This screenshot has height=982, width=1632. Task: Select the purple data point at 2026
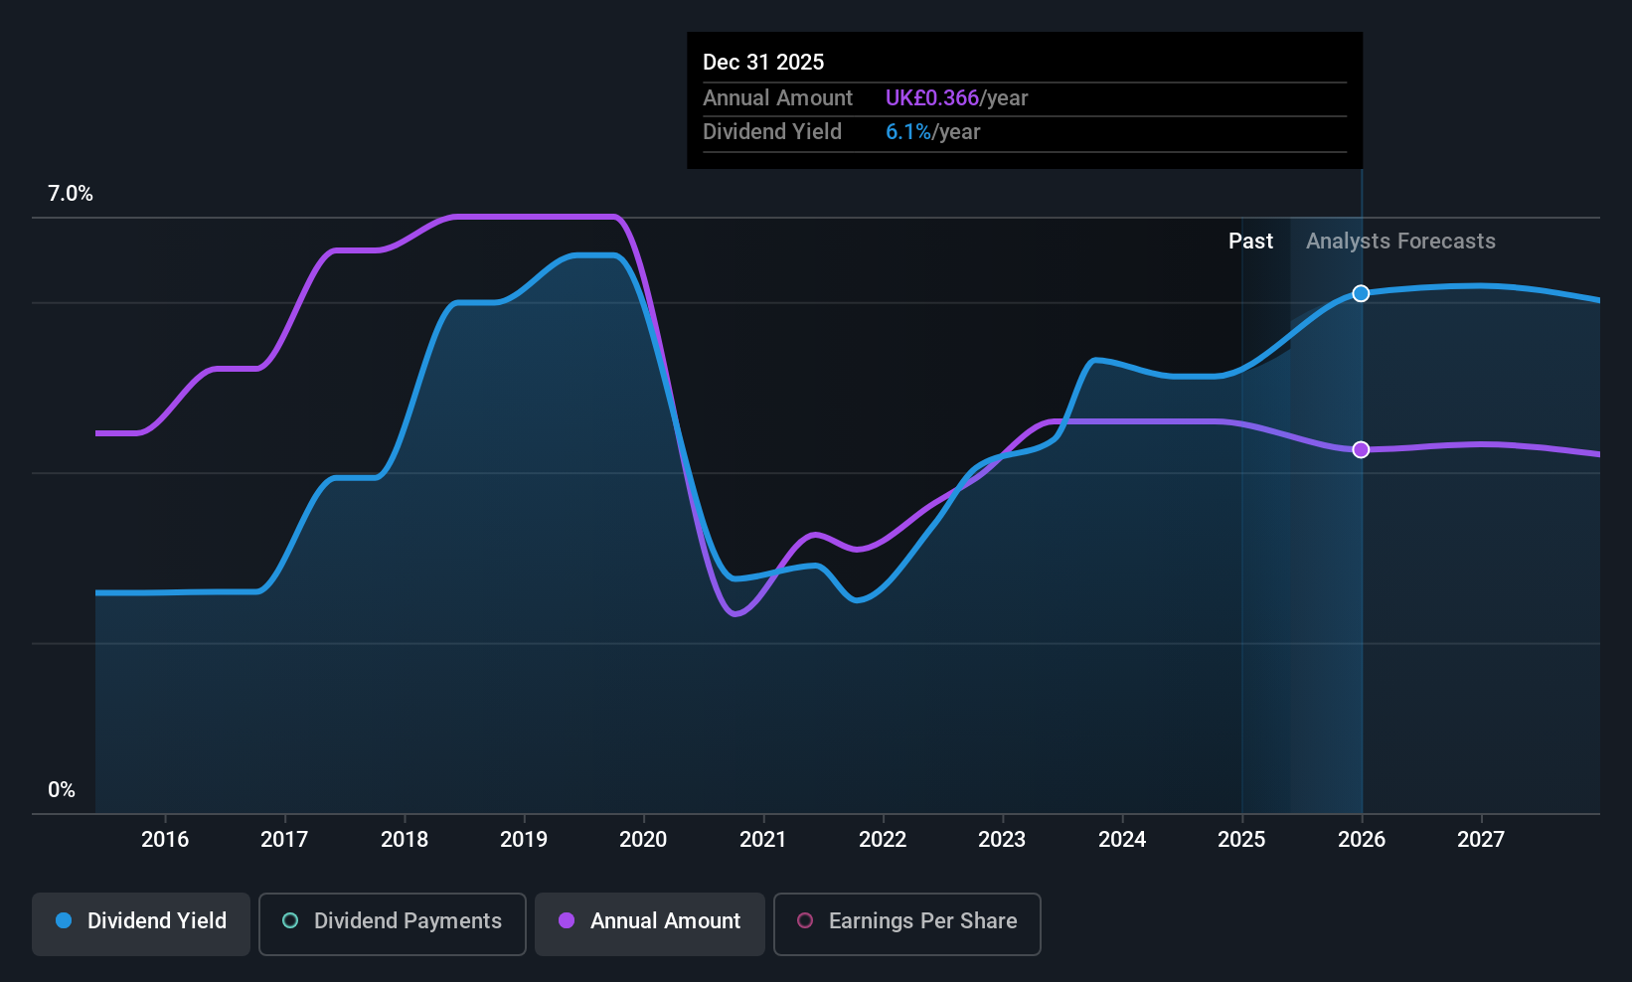[x=1361, y=449]
